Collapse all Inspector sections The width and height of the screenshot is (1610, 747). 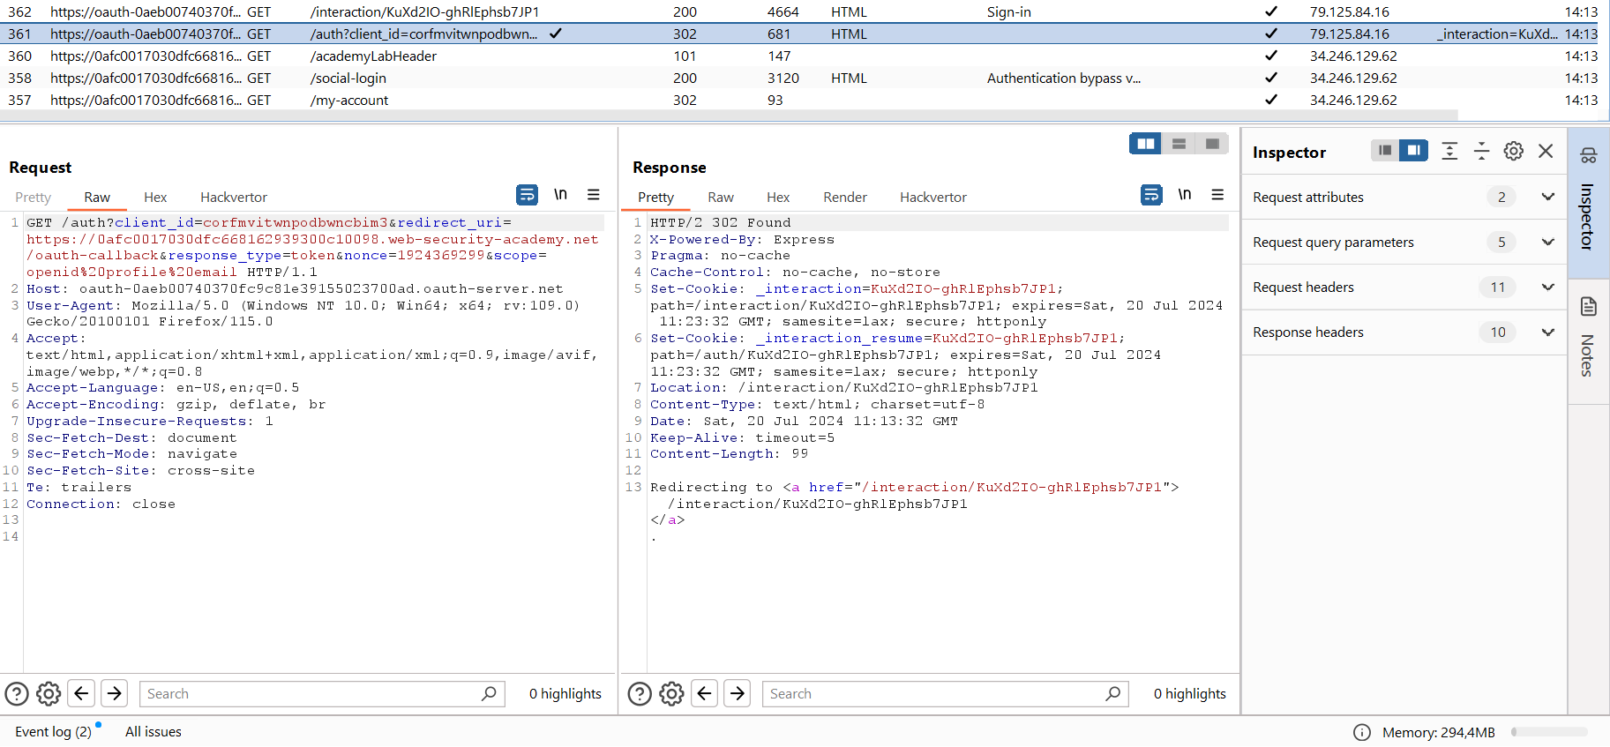[1482, 151]
